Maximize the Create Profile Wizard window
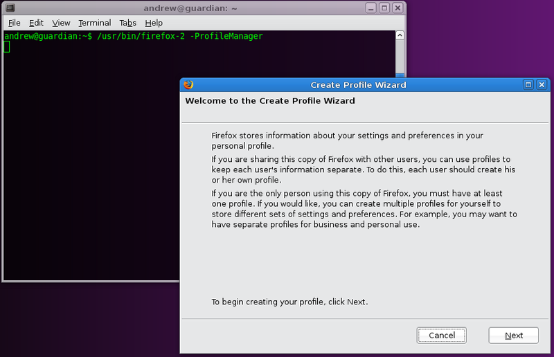The width and height of the screenshot is (554, 357). tap(528, 84)
